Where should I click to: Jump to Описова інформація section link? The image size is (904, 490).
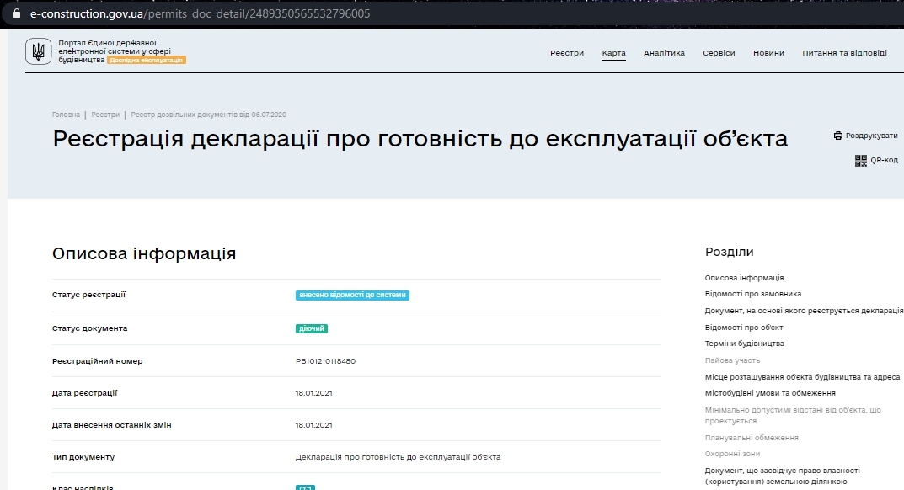click(744, 278)
